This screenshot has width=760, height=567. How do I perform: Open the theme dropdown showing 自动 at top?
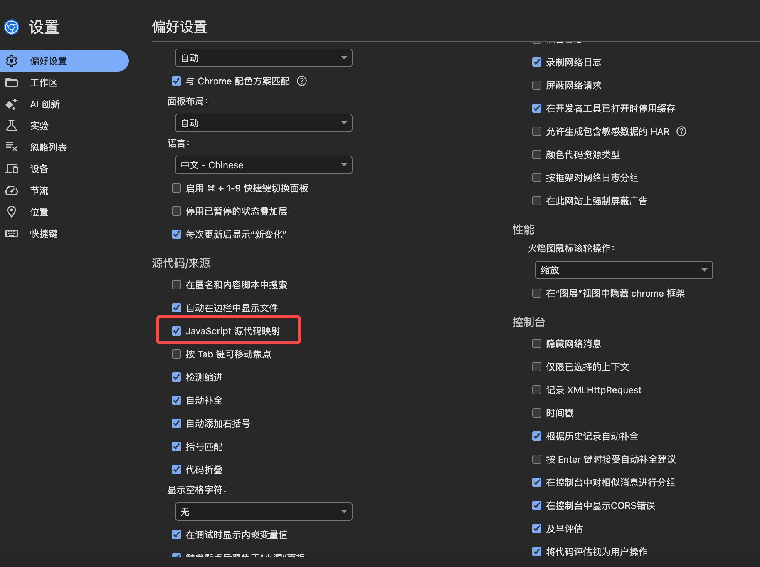(264, 58)
